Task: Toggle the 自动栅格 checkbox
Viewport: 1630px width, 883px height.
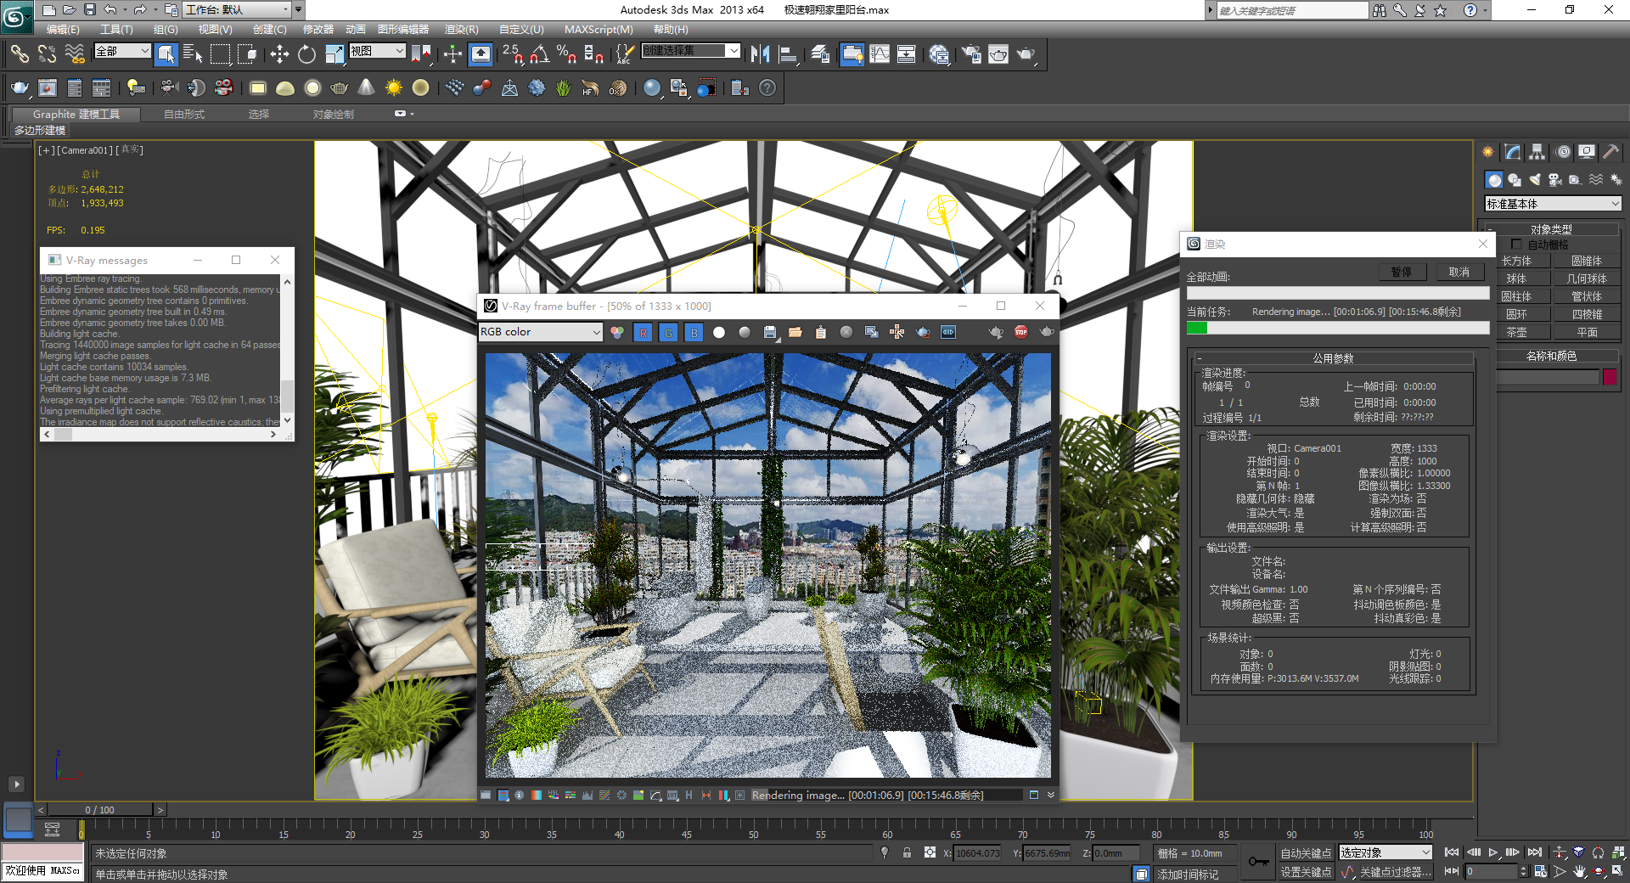Action: tap(1516, 245)
